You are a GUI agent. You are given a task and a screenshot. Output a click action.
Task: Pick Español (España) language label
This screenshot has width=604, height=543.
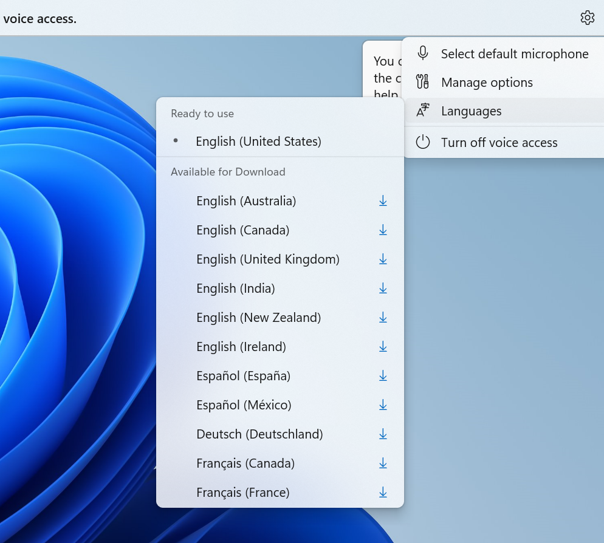click(x=244, y=376)
